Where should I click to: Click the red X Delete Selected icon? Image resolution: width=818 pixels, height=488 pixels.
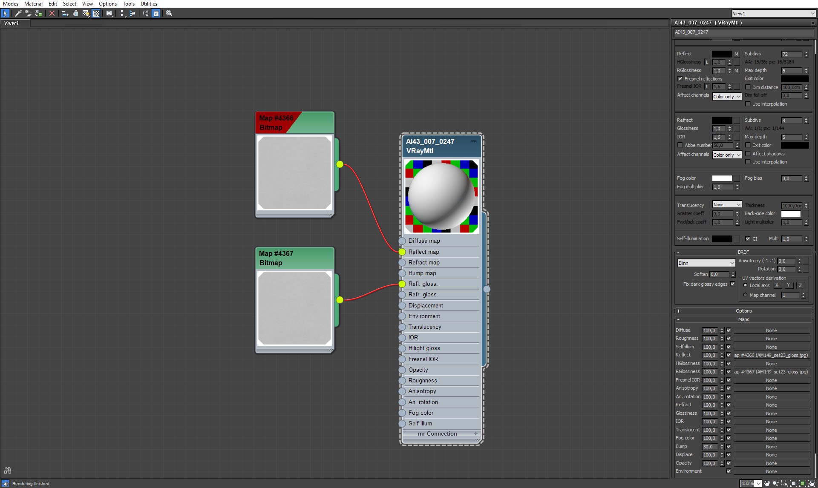(x=52, y=14)
